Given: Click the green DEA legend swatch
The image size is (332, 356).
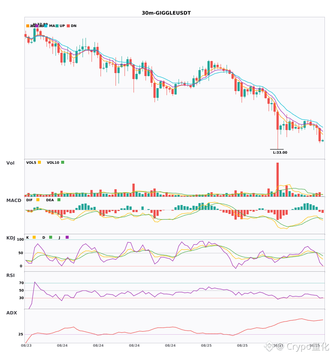Looking at the screenshot, I should coord(59,200).
